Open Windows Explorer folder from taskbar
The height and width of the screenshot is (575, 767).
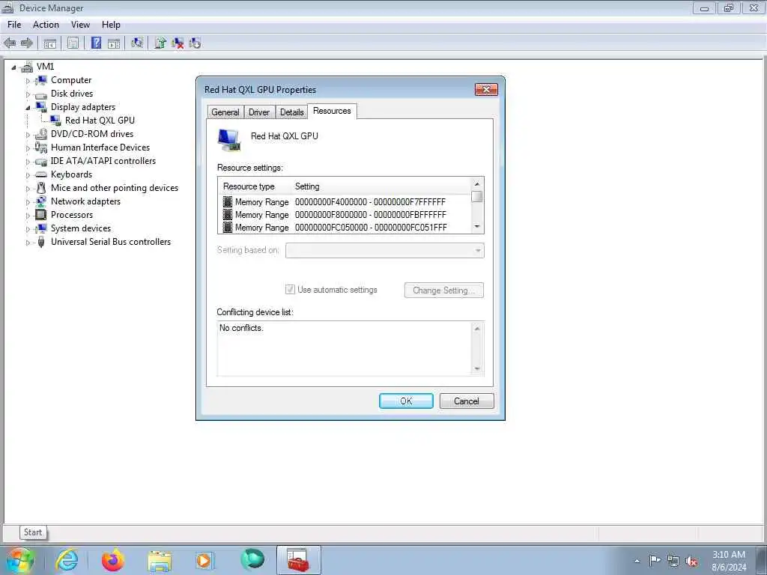point(160,560)
